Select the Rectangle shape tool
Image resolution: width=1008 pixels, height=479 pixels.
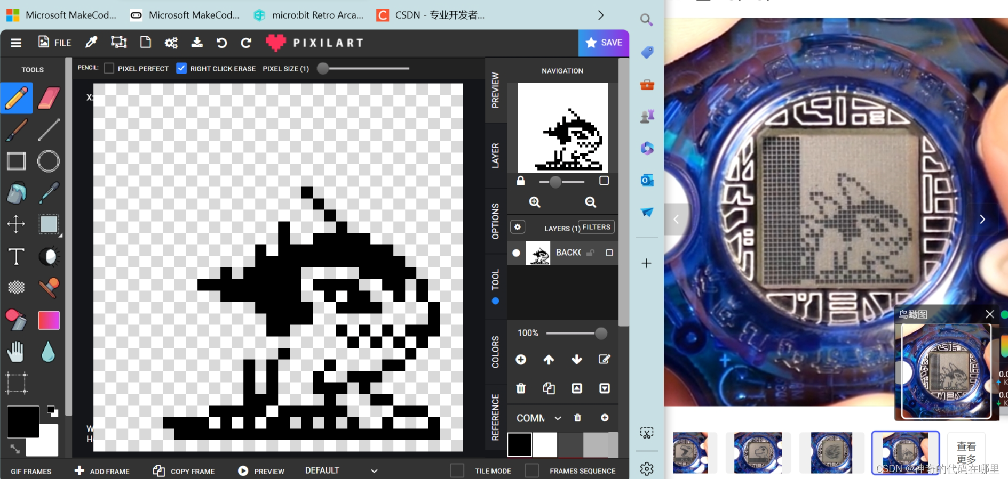click(17, 161)
